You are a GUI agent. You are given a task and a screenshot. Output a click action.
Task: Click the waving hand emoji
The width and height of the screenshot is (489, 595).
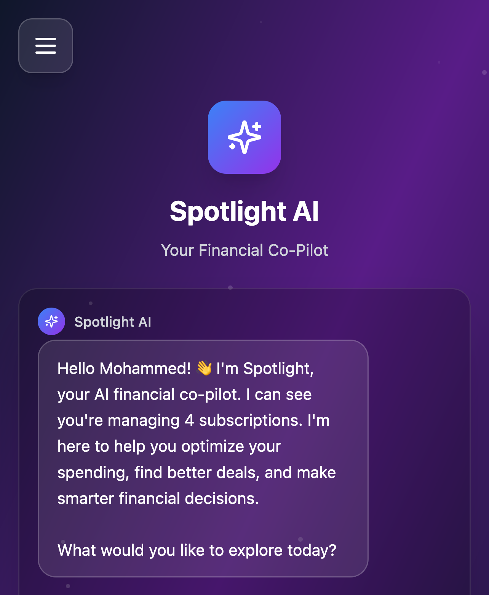204,369
